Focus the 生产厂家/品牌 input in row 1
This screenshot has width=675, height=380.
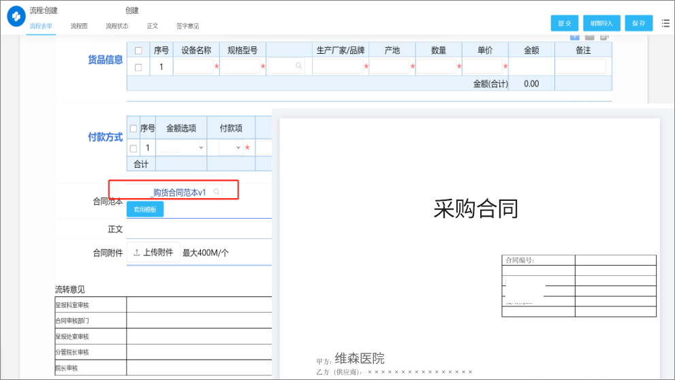coord(338,66)
